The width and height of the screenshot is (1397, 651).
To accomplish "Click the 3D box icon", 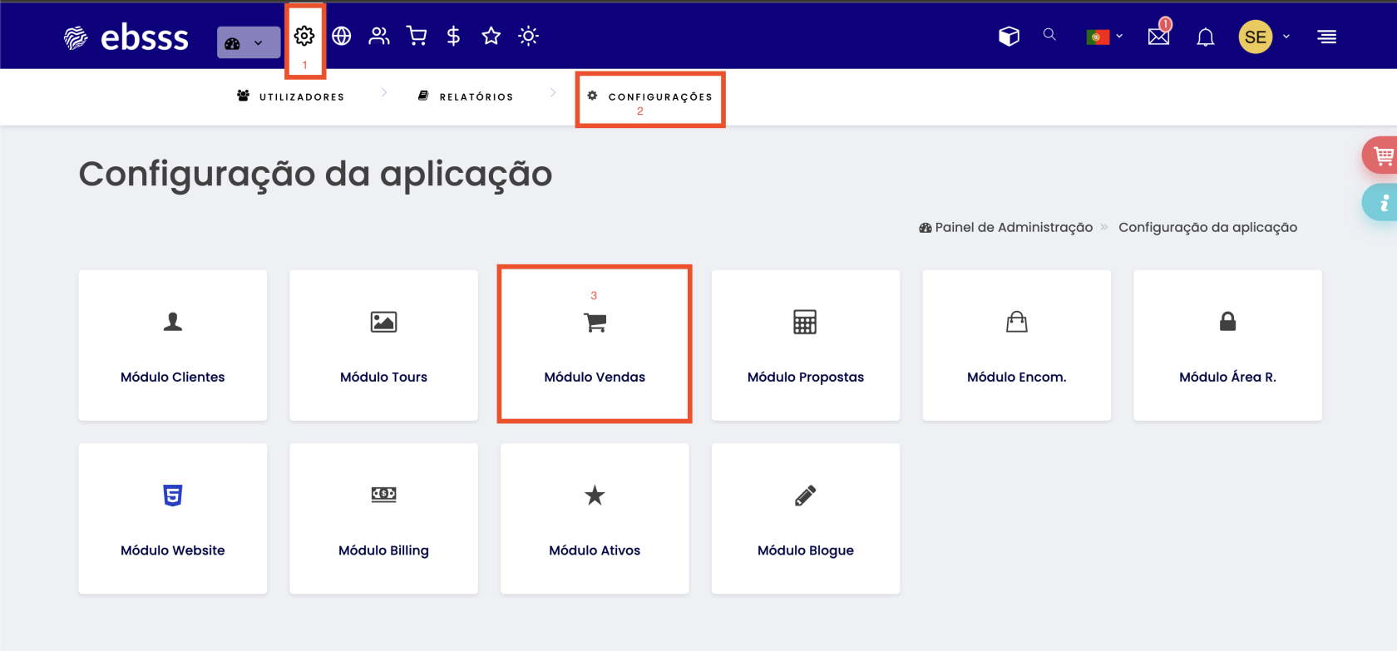I will tap(1009, 37).
